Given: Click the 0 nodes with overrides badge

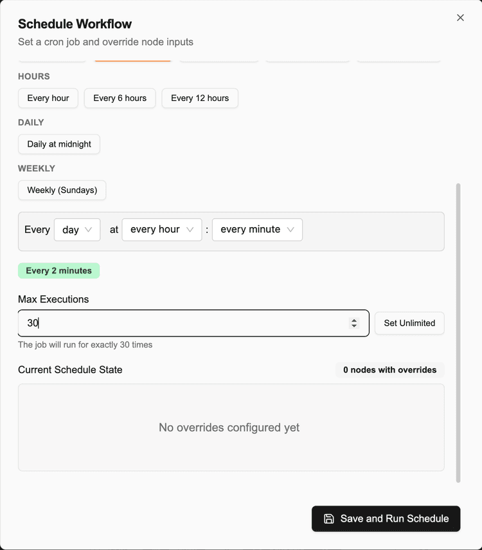Looking at the screenshot, I should (389, 370).
